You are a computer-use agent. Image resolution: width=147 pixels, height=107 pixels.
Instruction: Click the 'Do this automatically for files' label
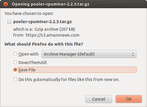click(x=69, y=80)
